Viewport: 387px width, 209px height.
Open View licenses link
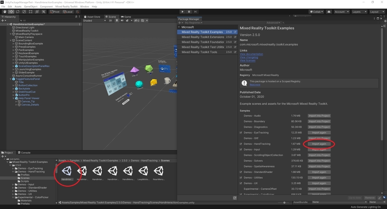tap(248, 61)
